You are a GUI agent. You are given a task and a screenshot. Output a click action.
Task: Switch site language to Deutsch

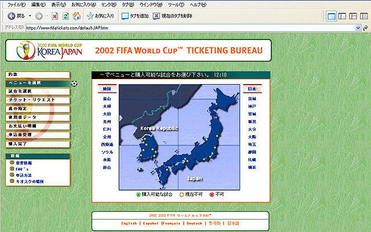coord(194,223)
